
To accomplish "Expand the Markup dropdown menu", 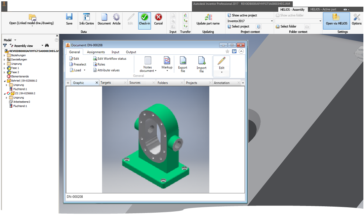I will tap(167, 71).
